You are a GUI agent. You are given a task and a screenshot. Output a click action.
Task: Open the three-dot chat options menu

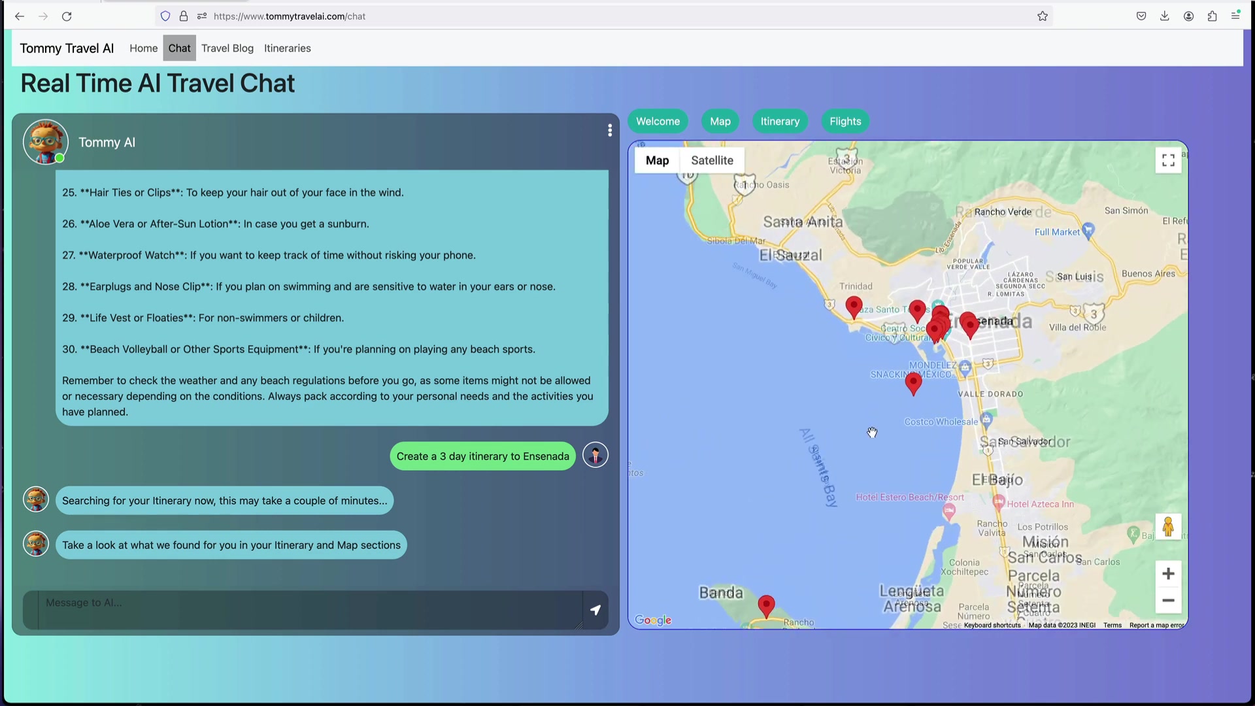pyautogui.click(x=610, y=131)
